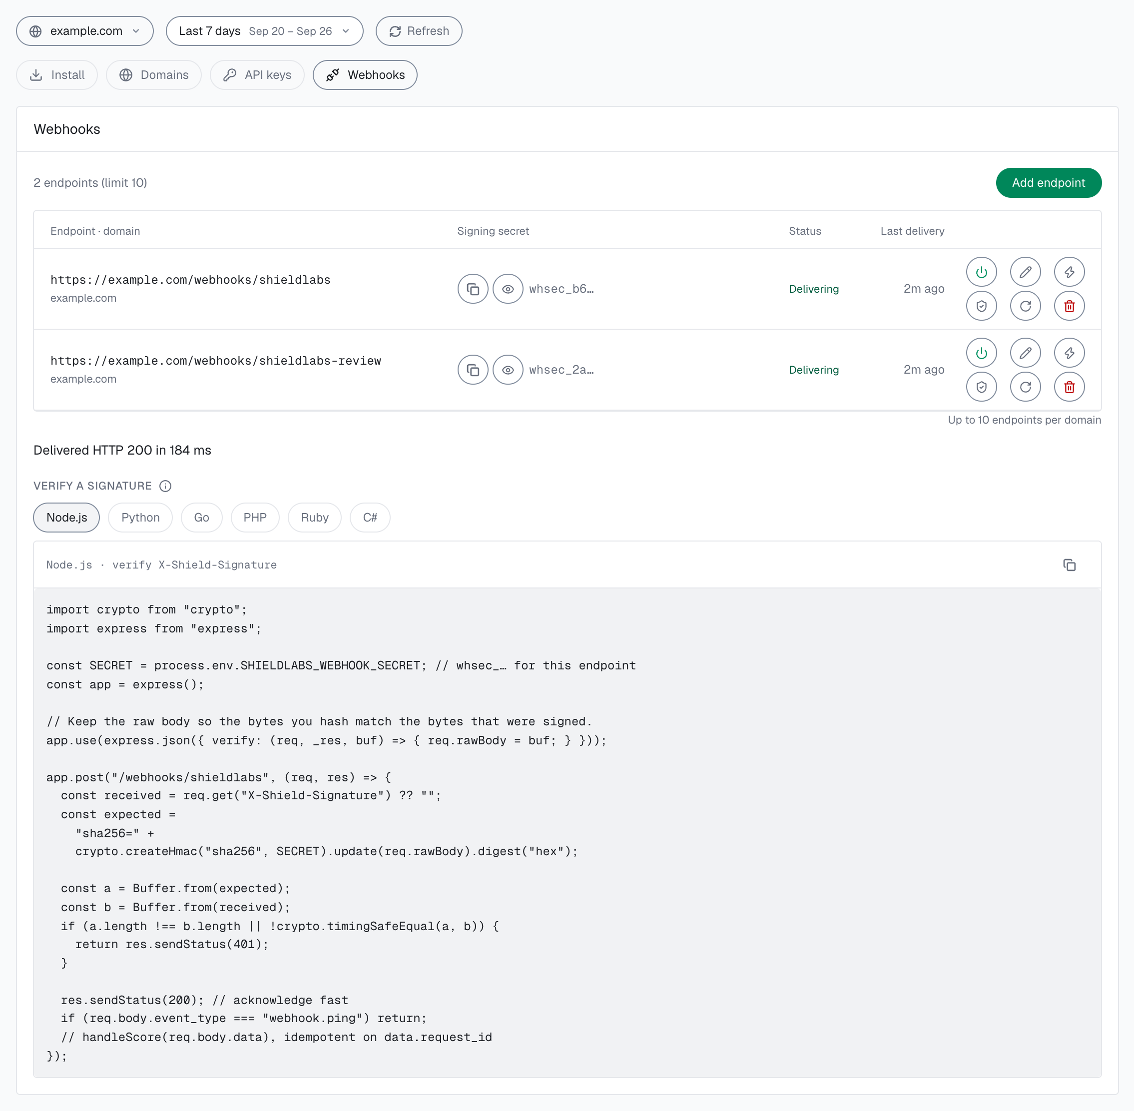The image size is (1134, 1111).
Task: Click whsec_b6… secret text
Action: point(561,289)
